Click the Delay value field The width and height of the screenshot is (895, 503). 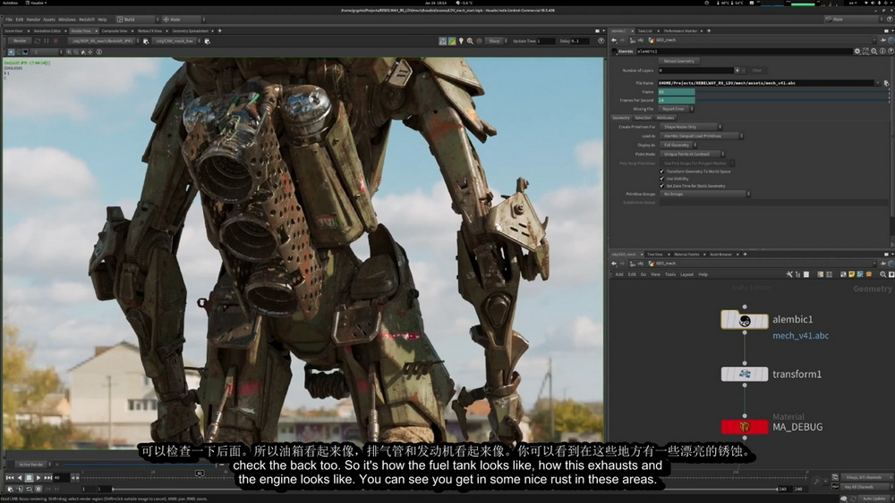582,41
